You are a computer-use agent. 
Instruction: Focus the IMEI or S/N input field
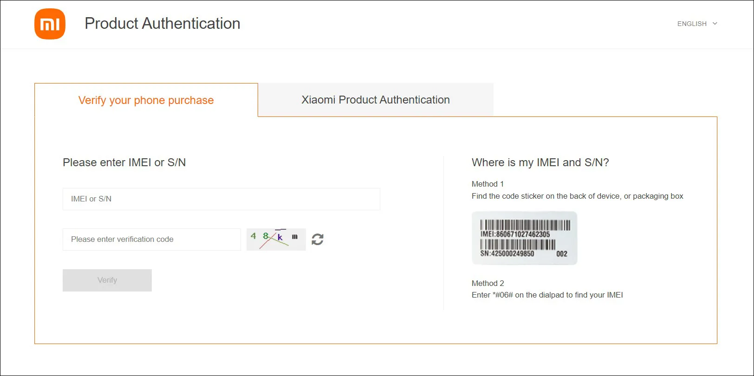221,199
